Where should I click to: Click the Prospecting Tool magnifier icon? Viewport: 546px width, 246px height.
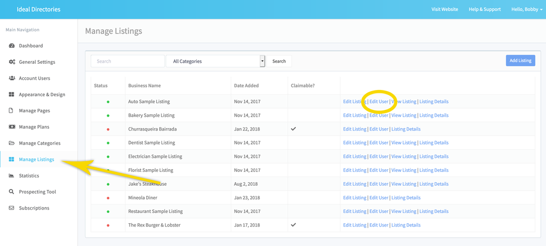pyautogui.click(x=11, y=192)
